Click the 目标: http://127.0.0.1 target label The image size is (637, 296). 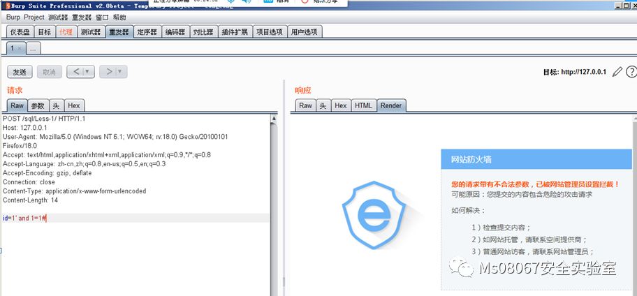point(574,73)
